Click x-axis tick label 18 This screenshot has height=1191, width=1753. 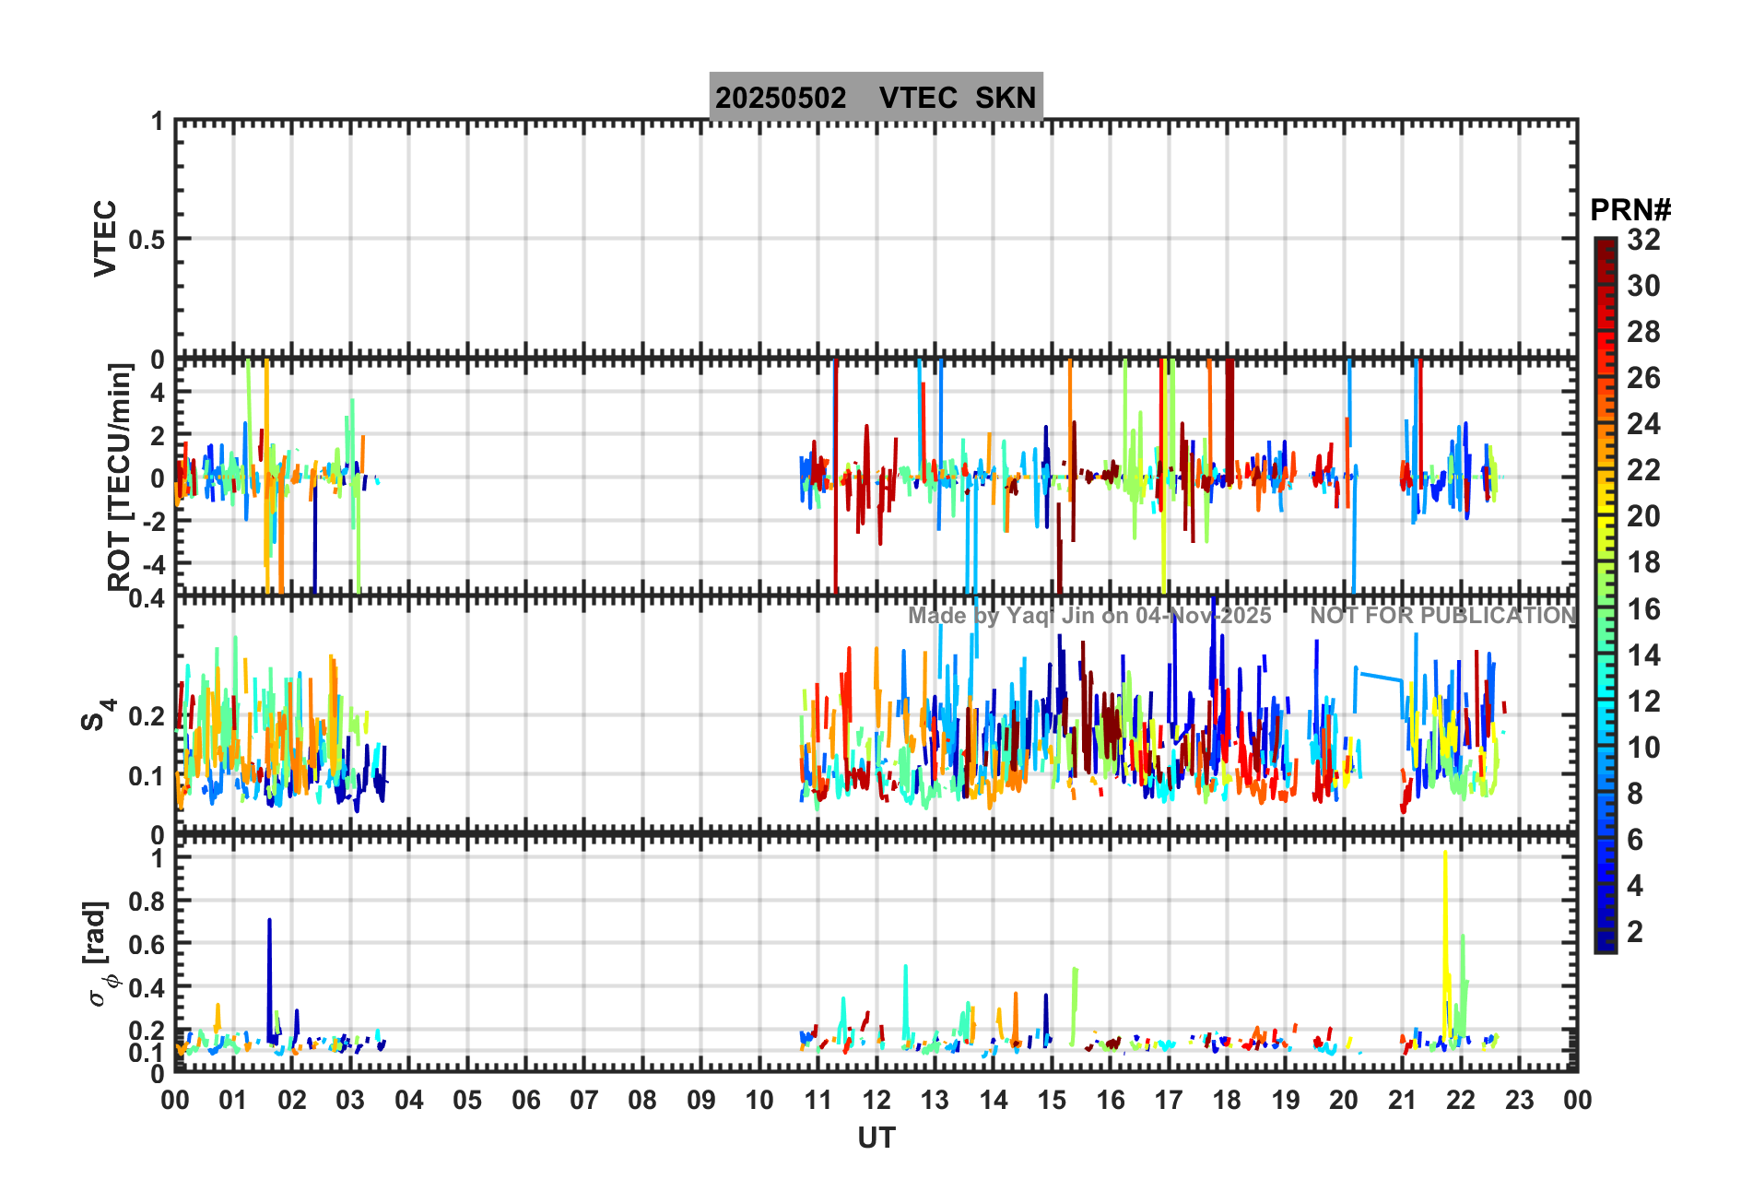click(x=1227, y=1101)
